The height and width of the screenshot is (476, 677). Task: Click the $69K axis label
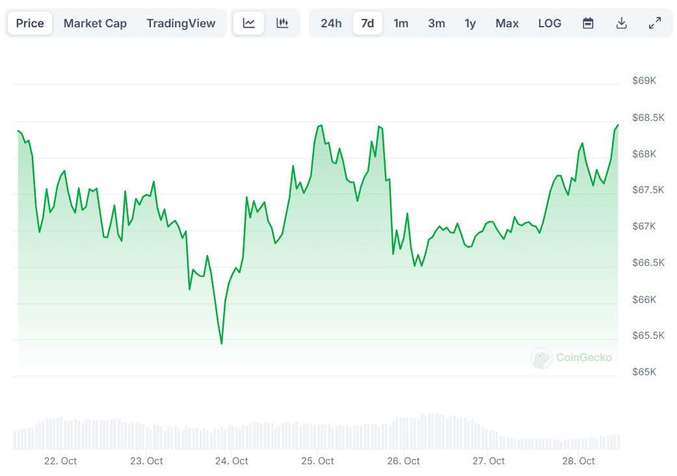pyautogui.click(x=644, y=81)
